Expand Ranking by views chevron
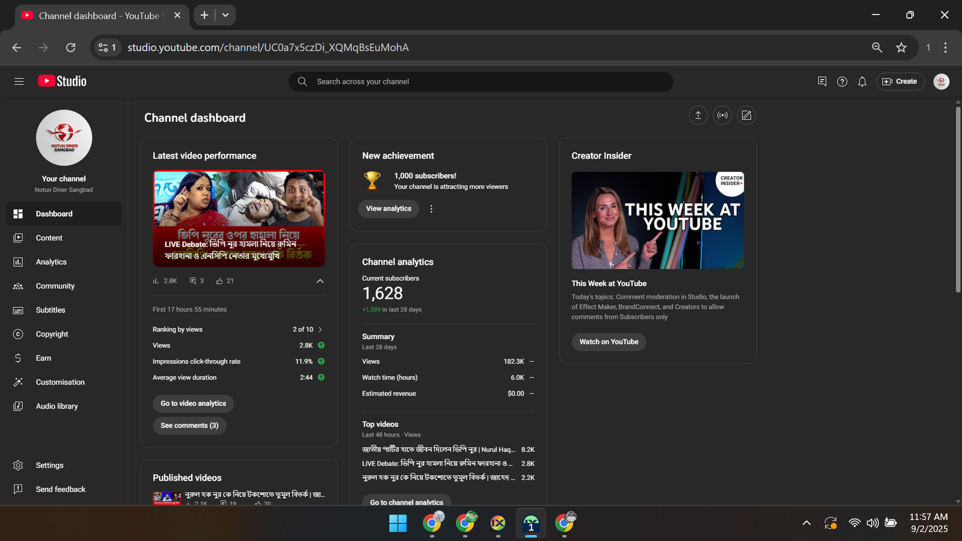Screen dimensions: 962x541 [320, 329]
